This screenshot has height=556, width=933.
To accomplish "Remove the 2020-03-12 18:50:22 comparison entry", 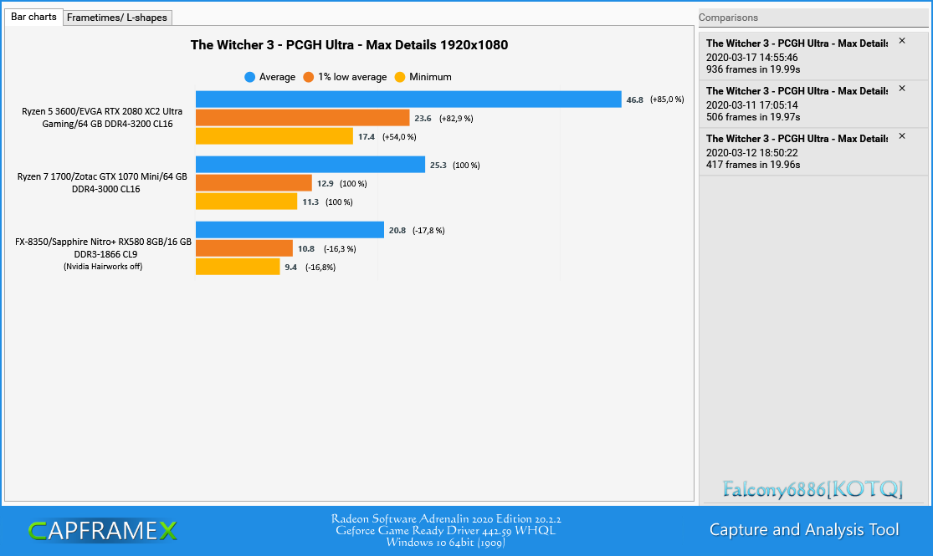I will click(x=902, y=136).
